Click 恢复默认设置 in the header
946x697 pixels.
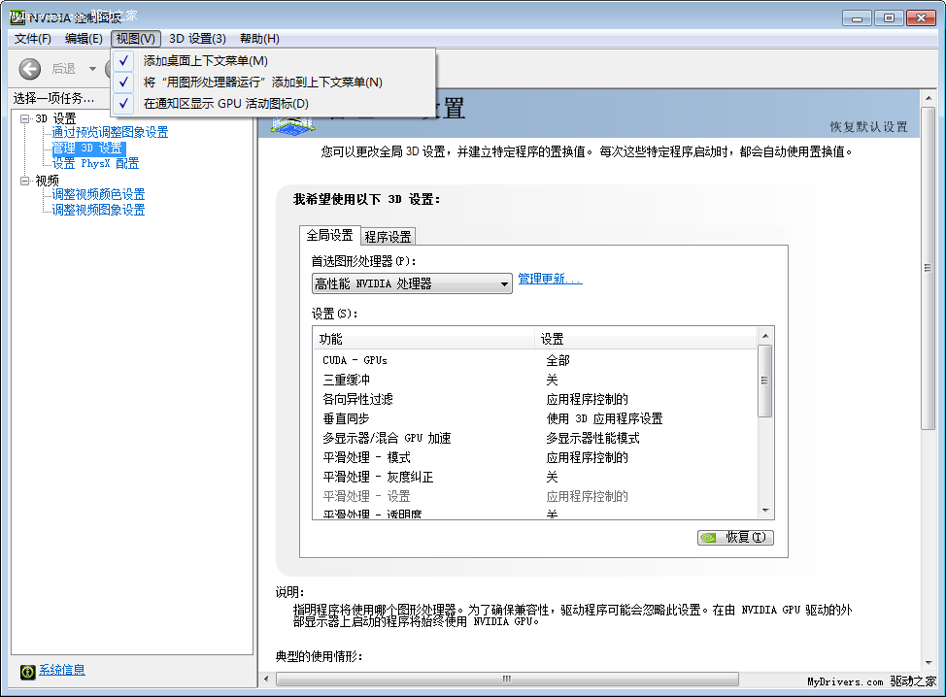868,126
